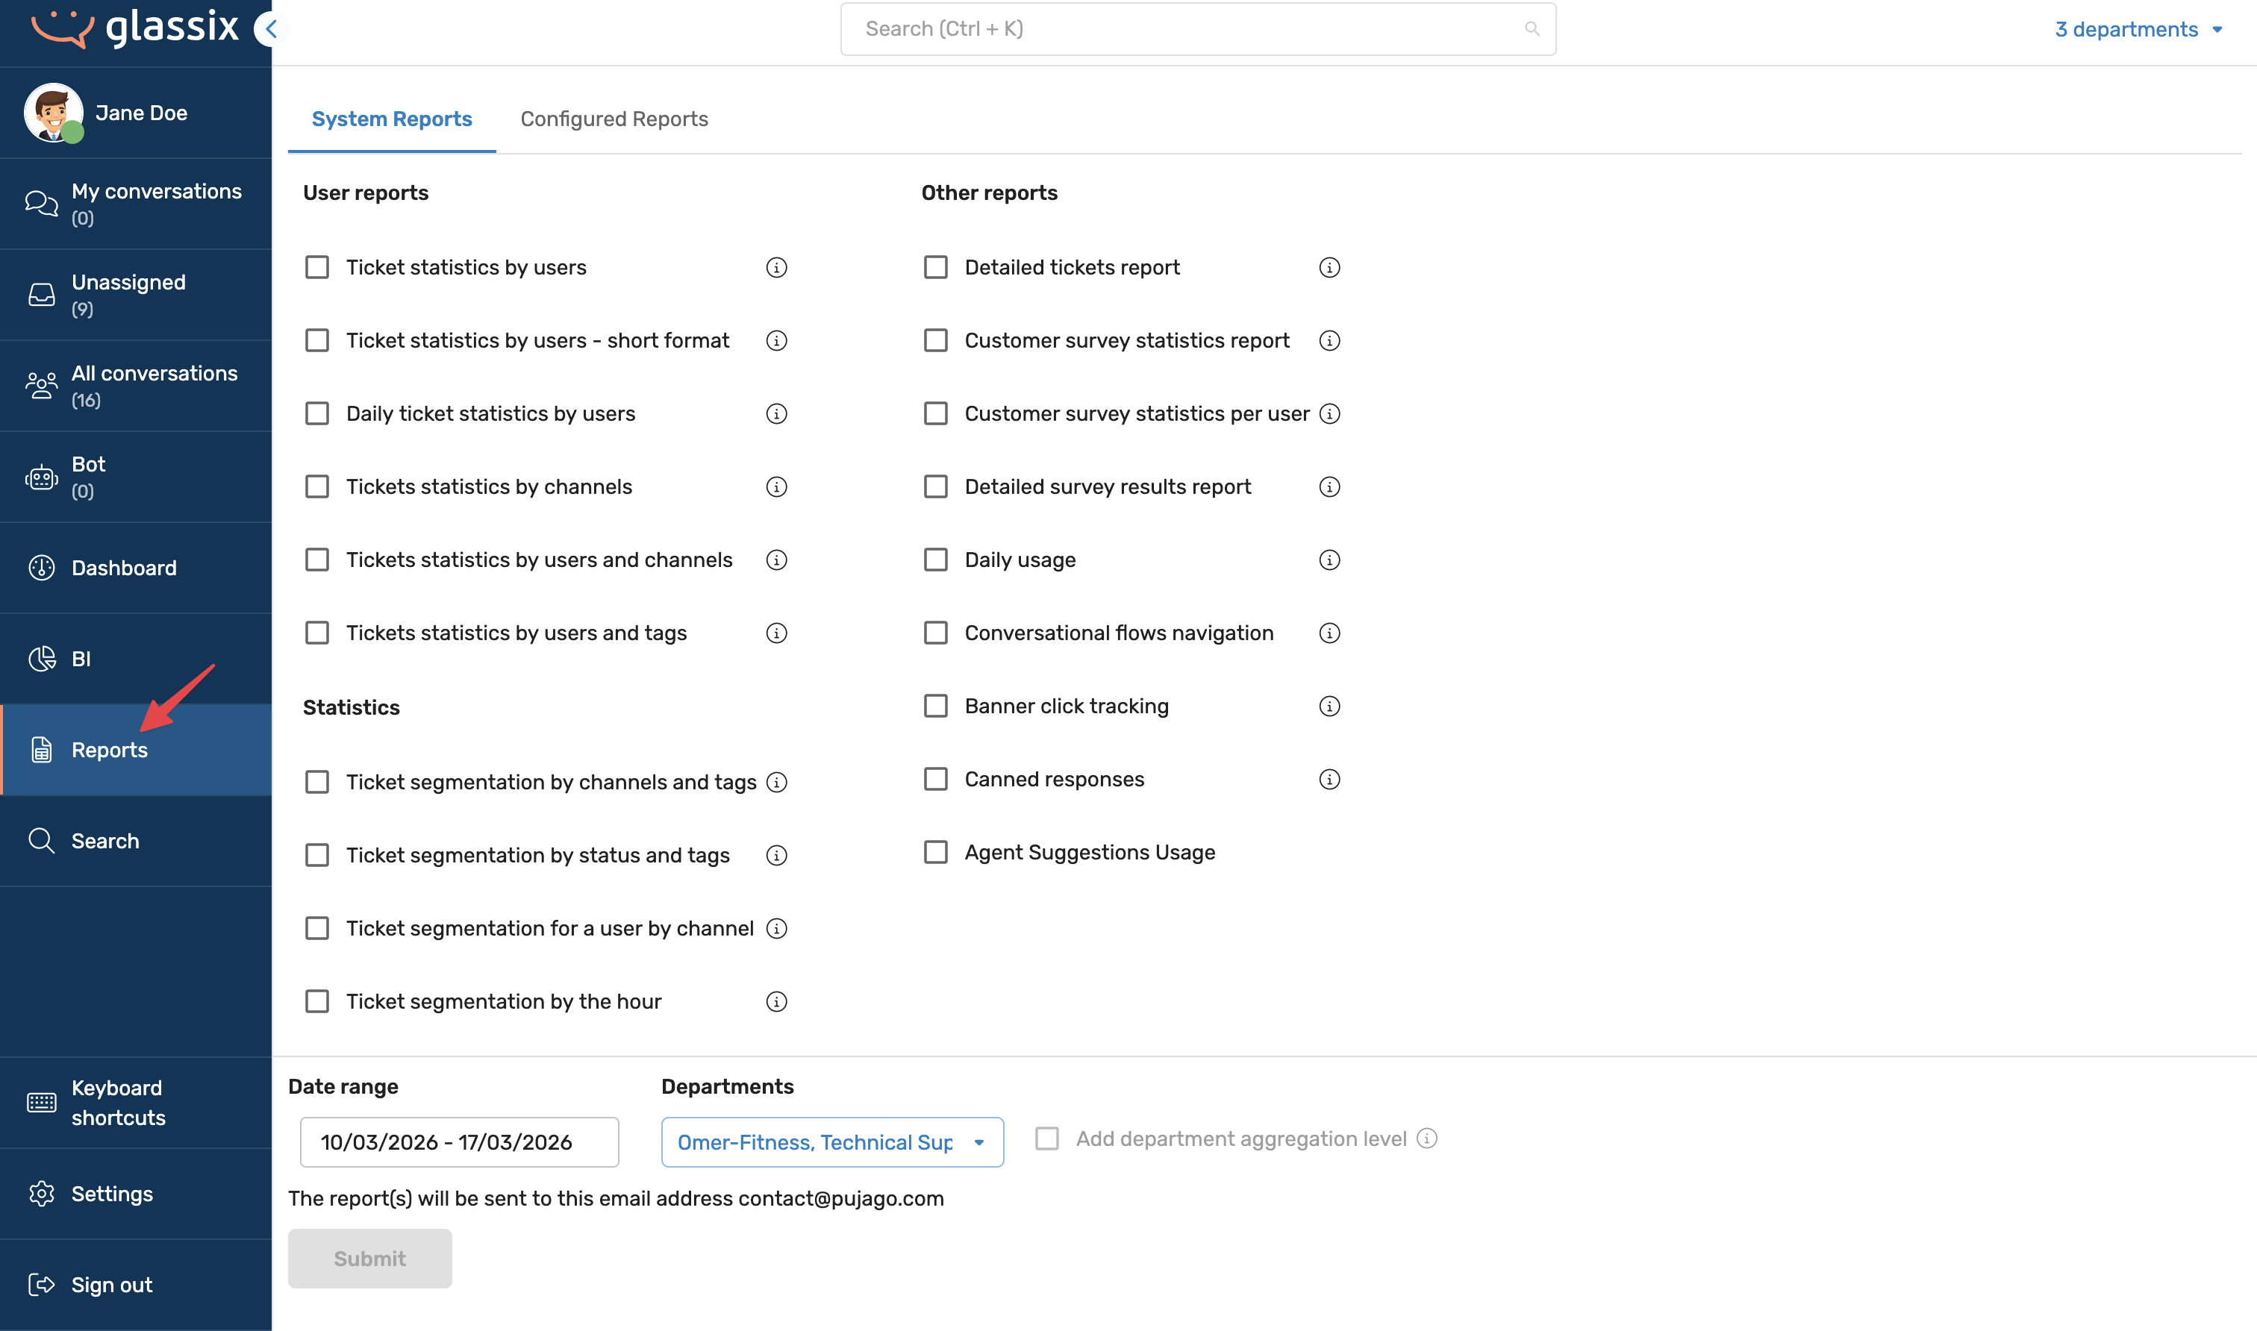This screenshot has height=1331, width=2257.
Task: Click the Date range input field
Action: pyautogui.click(x=459, y=1141)
